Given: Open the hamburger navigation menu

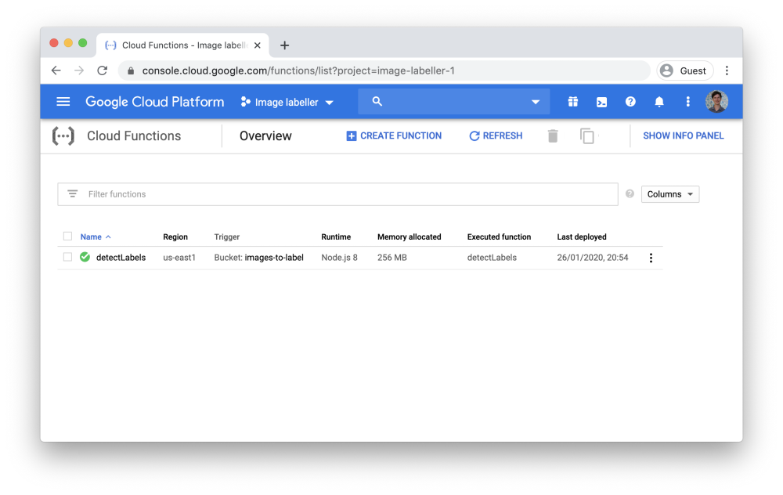Looking at the screenshot, I should tap(63, 102).
